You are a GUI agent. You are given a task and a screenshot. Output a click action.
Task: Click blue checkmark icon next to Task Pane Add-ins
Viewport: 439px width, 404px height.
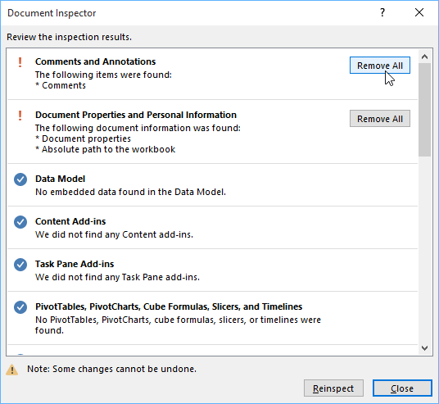coord(20,265)
